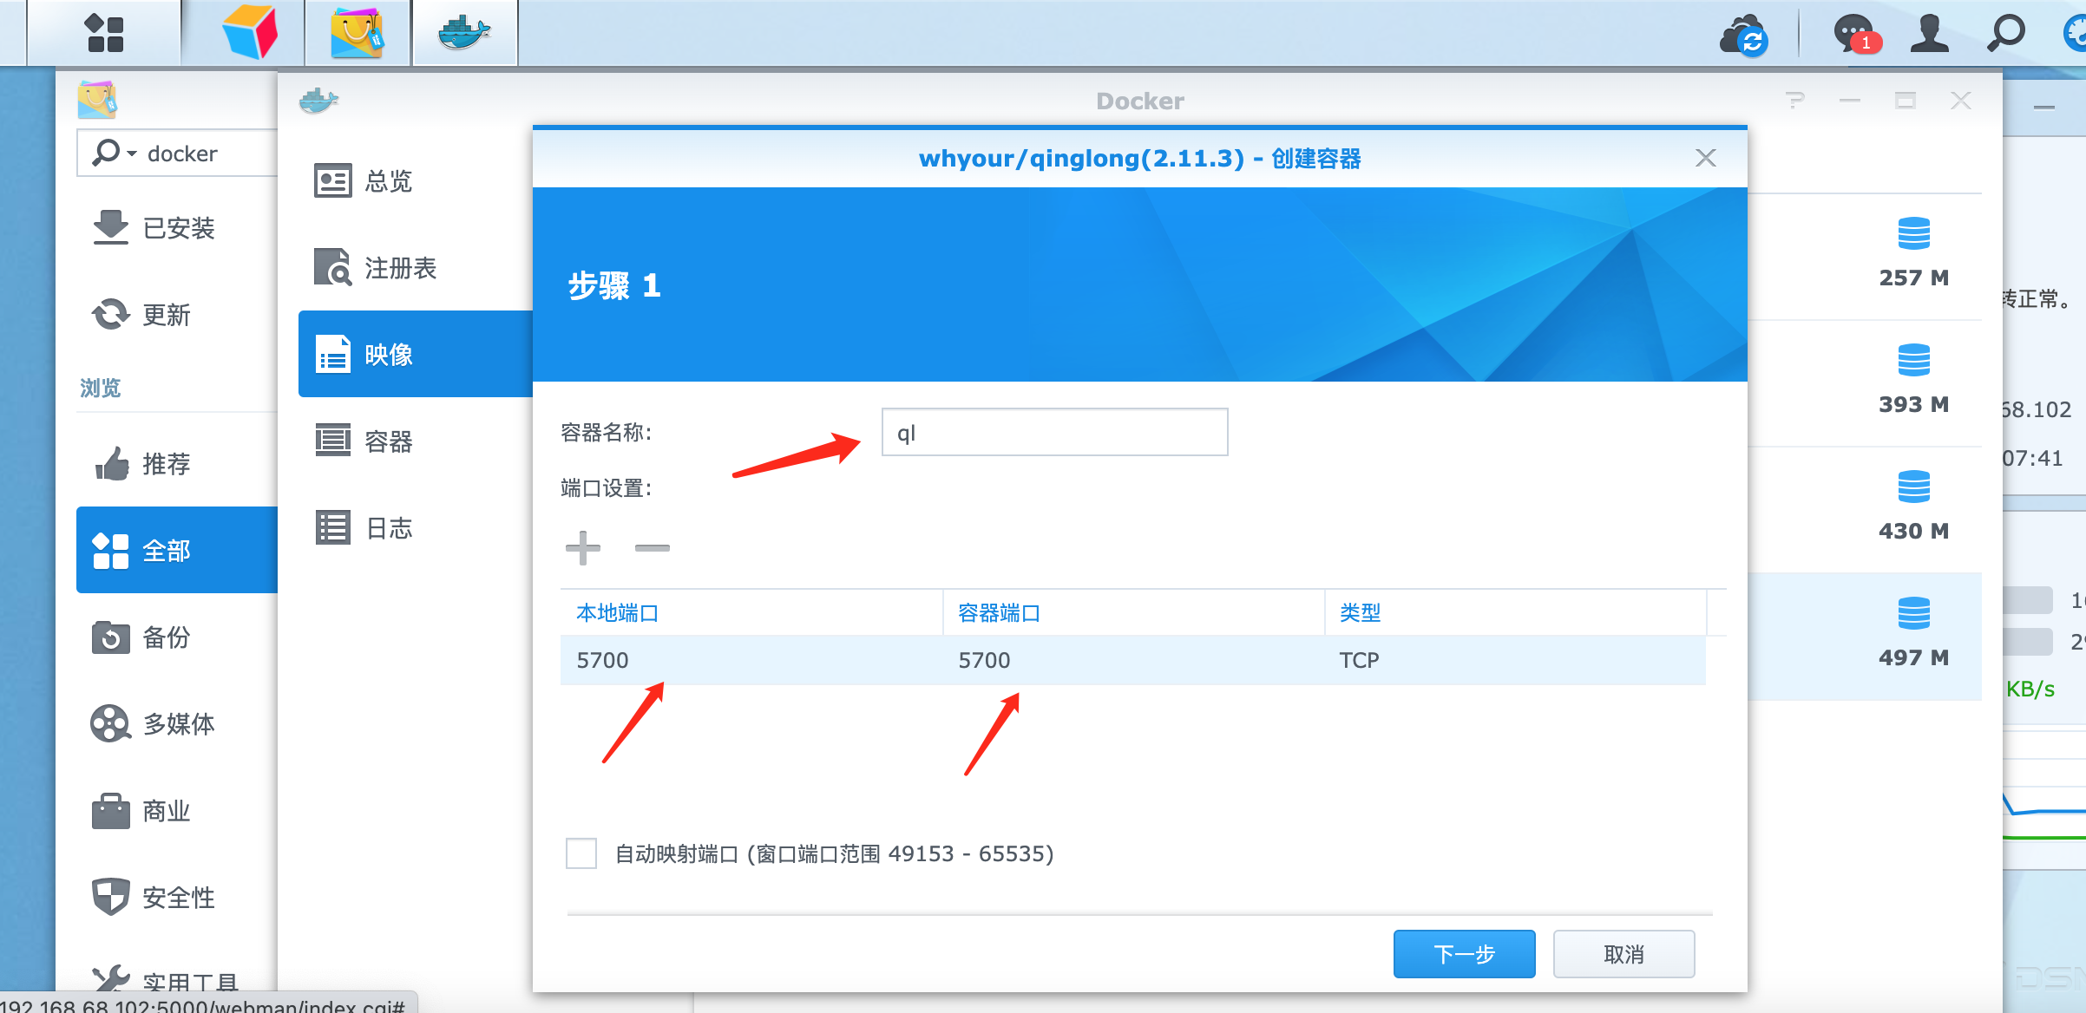Open 多媒体 multimedia category in Package Center
Screen dimensions: 2086x1013
(177, 724)
